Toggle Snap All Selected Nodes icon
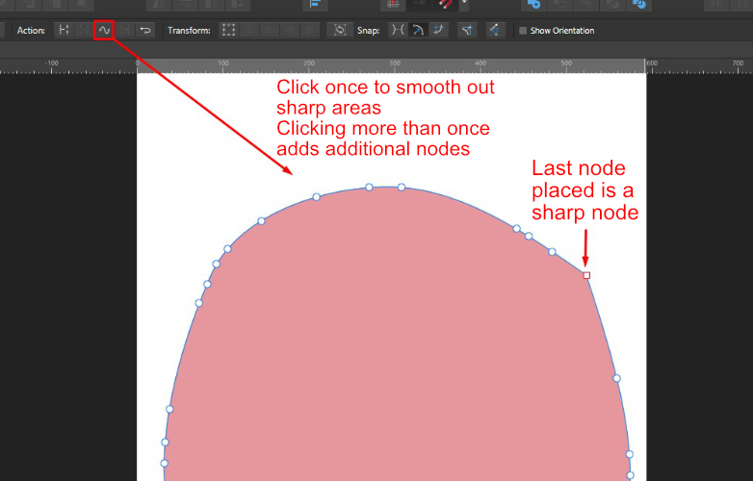 [438, 30]
